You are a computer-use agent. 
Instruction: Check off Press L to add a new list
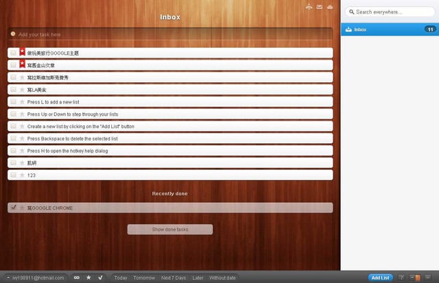pos(13,101)
